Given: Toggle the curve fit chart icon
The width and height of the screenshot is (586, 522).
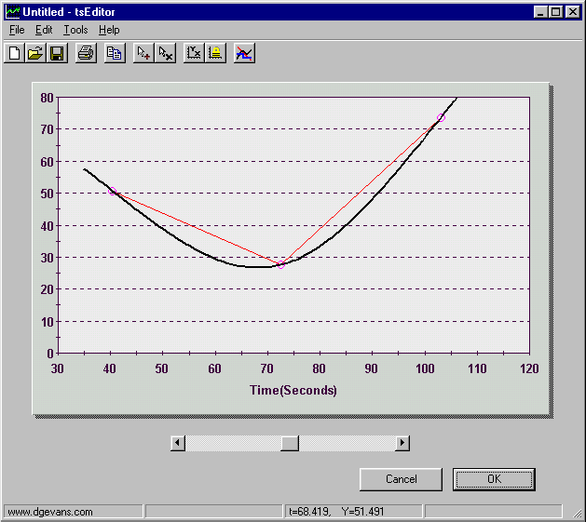Looking at the screenshot, I should tap(244, 53).
